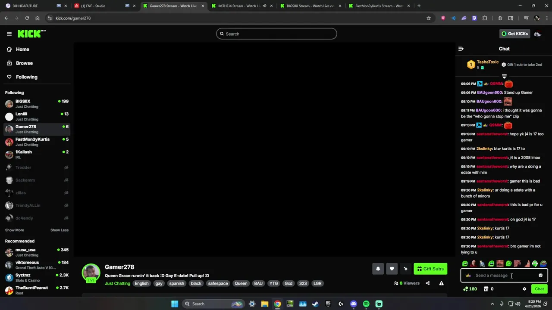Open Spotify from taskbar
552x310 pixels.
[366, 304]
